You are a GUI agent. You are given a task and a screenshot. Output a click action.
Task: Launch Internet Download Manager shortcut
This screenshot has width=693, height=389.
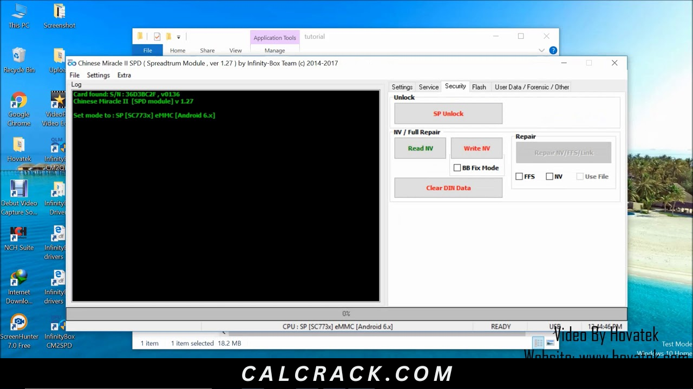(19, 287)
